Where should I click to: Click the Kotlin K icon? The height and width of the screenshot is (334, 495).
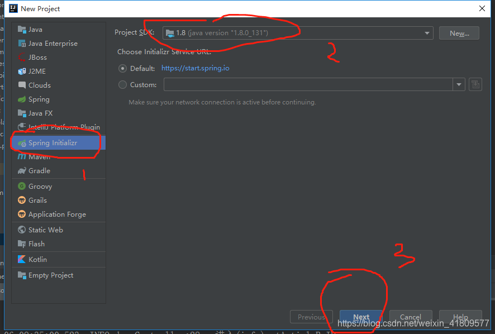22,260
